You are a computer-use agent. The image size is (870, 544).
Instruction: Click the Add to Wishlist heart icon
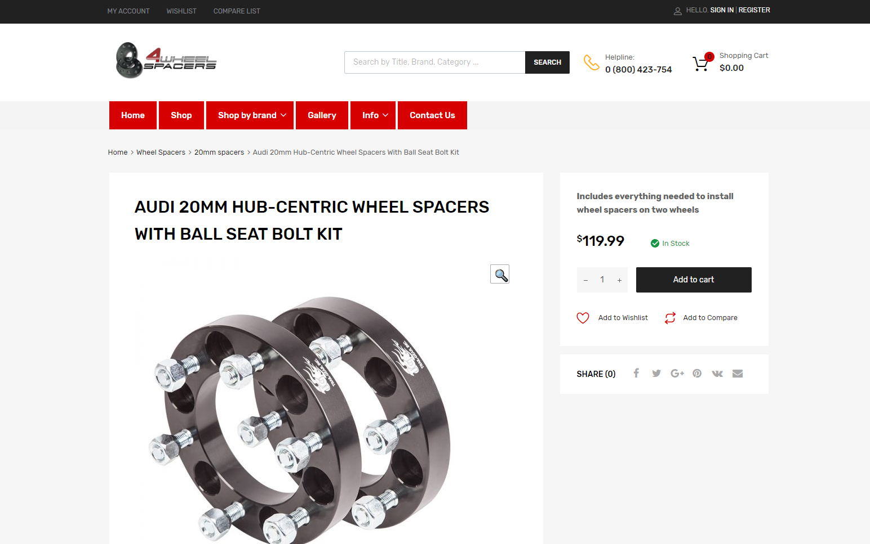(x=583, y=318)
